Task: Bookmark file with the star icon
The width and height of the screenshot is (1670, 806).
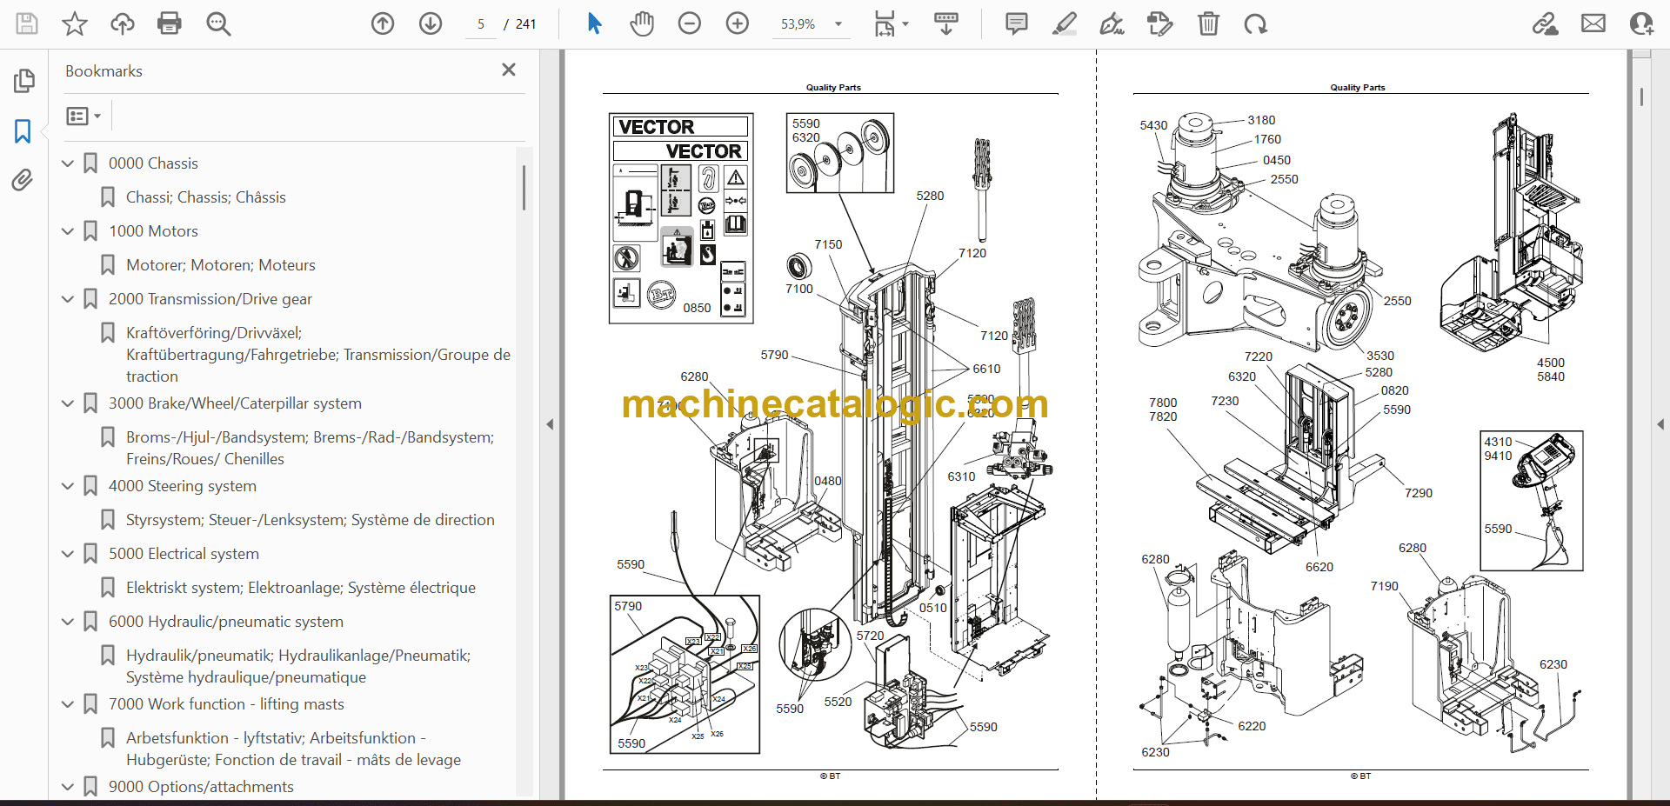Action: [75, 23]
